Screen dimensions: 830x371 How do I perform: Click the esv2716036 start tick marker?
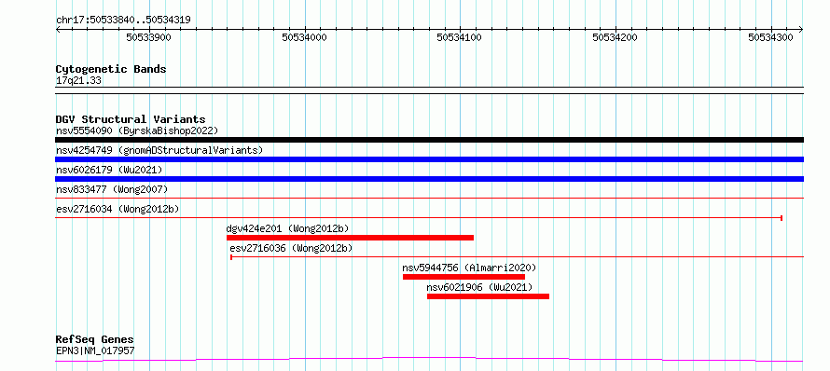(231, 257)
